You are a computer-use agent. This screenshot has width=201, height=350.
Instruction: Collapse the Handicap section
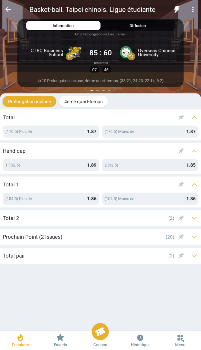(x=194, y=151)
